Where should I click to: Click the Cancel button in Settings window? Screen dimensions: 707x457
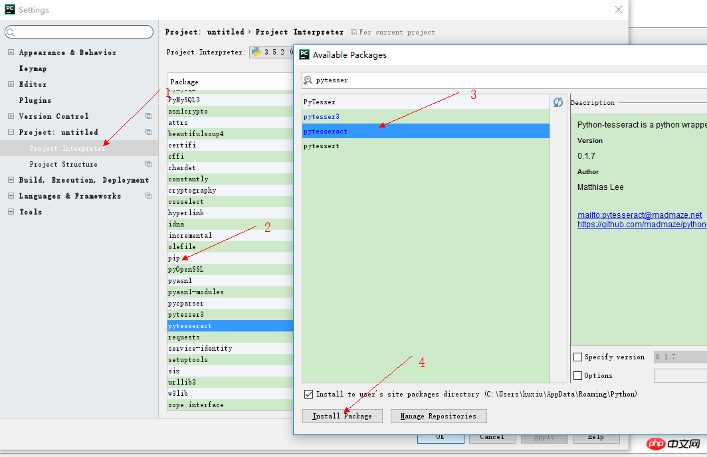pyautogui.click(x=492, y=437)
